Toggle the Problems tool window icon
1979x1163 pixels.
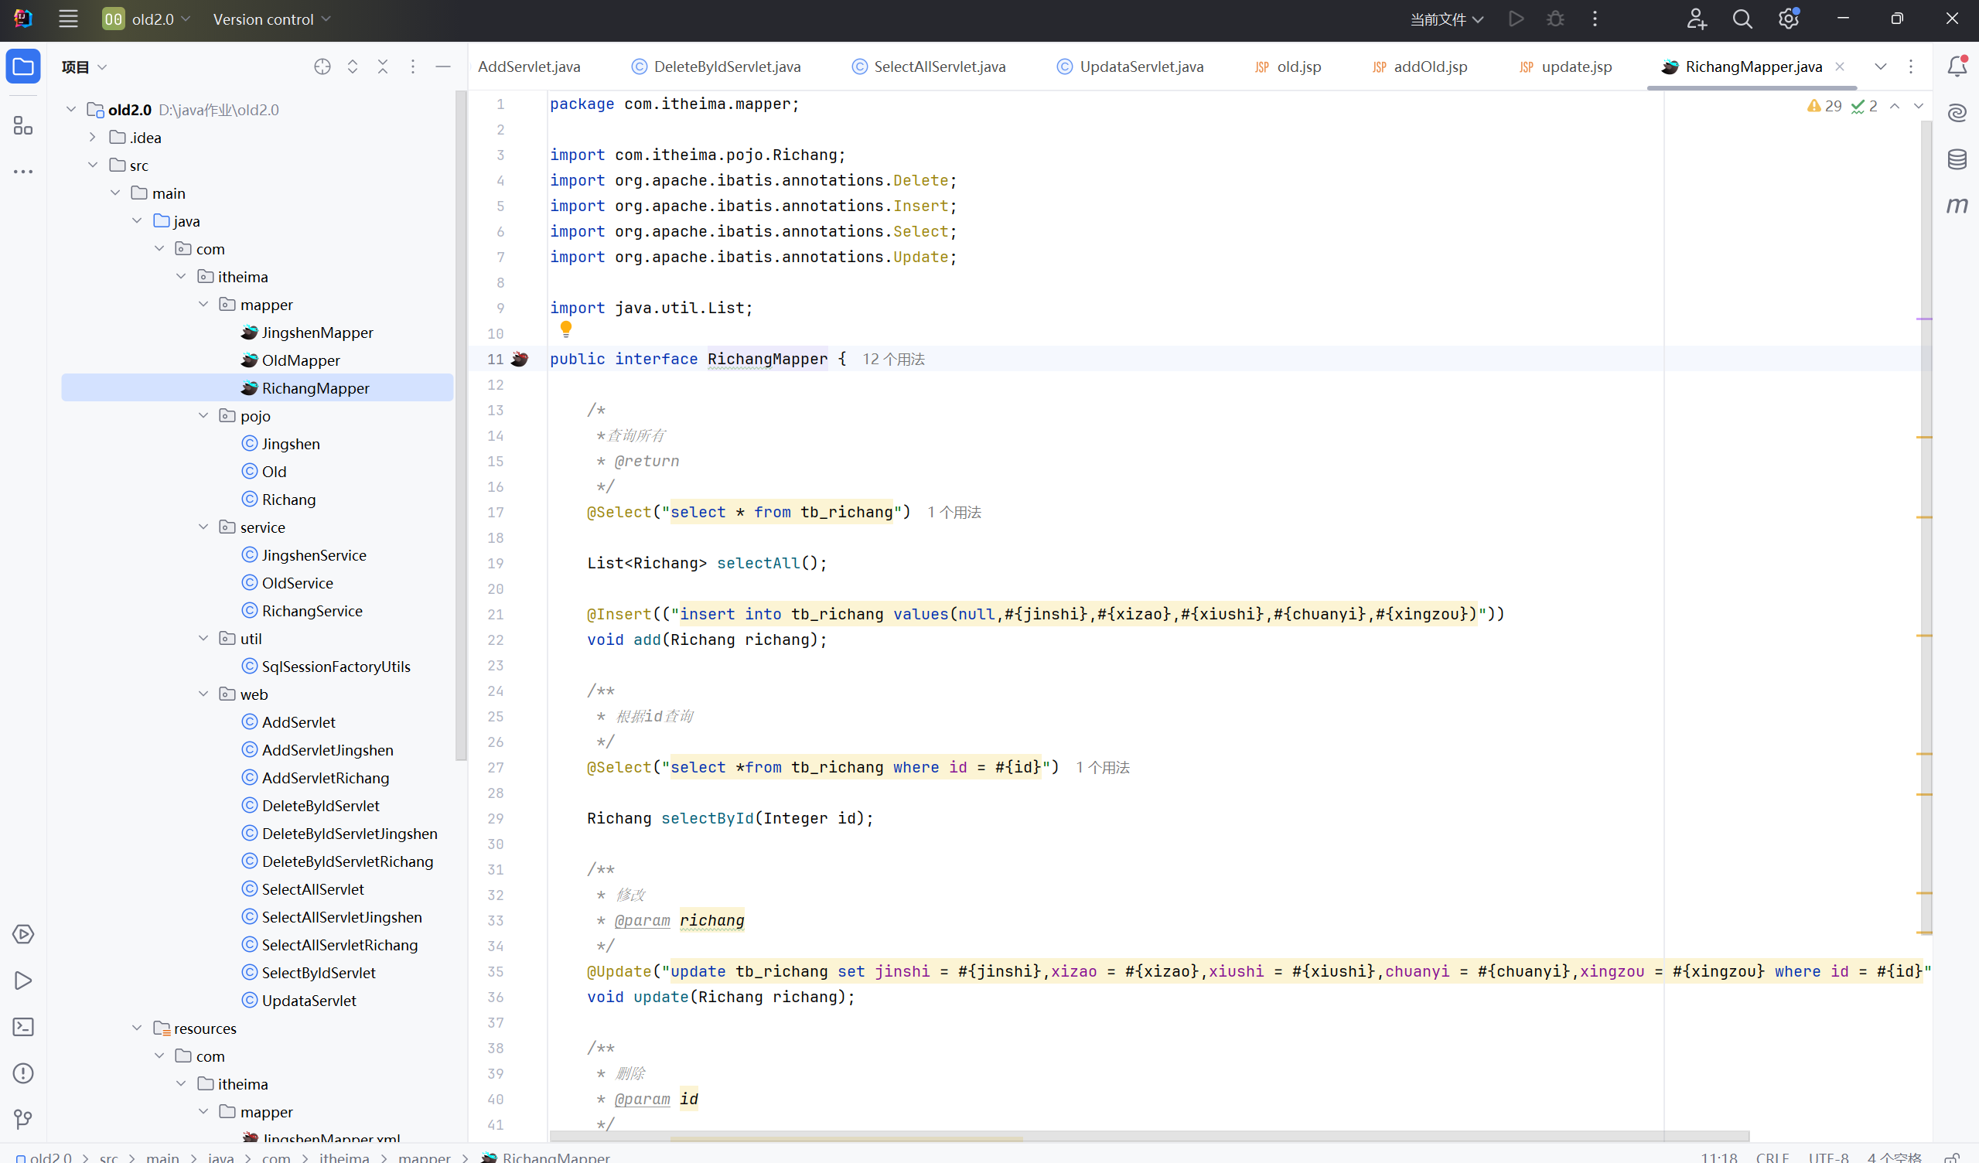23,1073
